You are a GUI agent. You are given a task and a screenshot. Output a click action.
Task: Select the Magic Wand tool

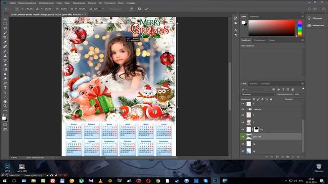pyautogui.click(x=5, y=33)
